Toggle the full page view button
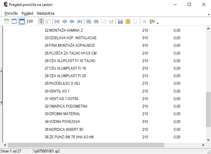211x154 pixels. pos(14,21)
